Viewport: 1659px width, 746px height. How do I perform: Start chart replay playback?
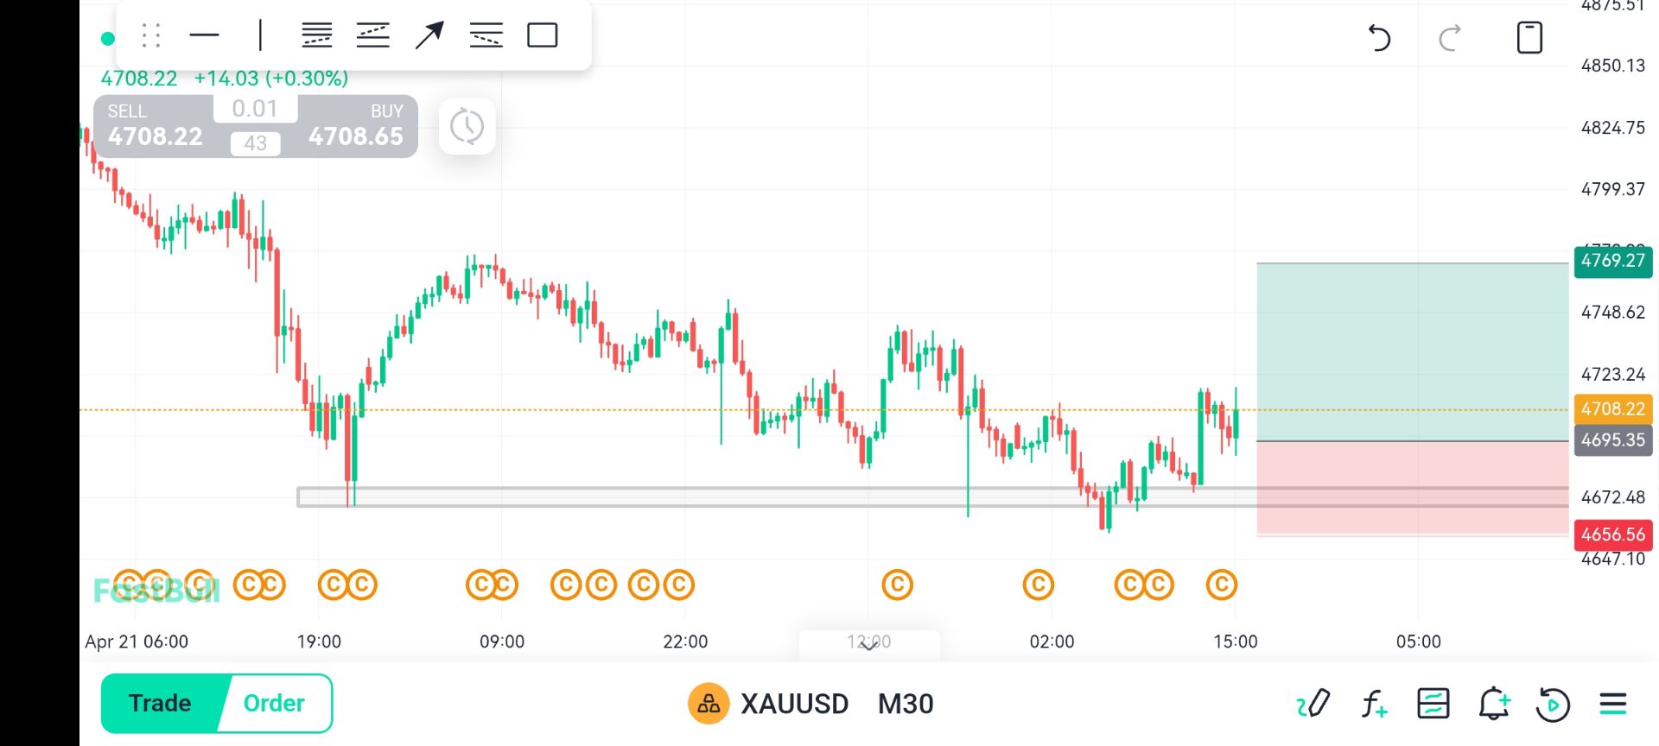(x=1552, y=704)
